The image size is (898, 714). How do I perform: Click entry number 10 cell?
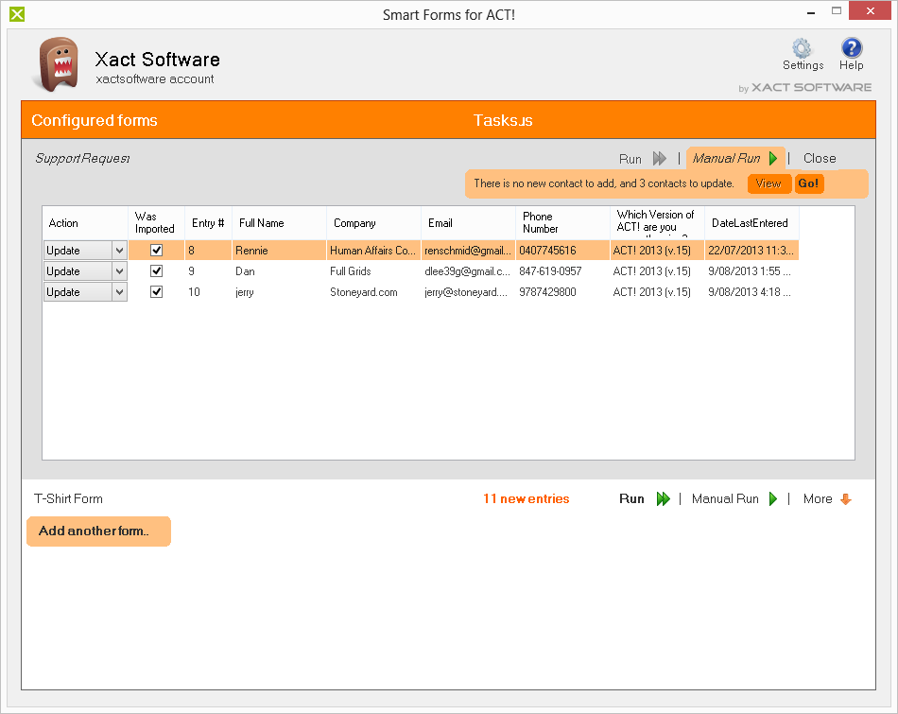coord(209,291)
